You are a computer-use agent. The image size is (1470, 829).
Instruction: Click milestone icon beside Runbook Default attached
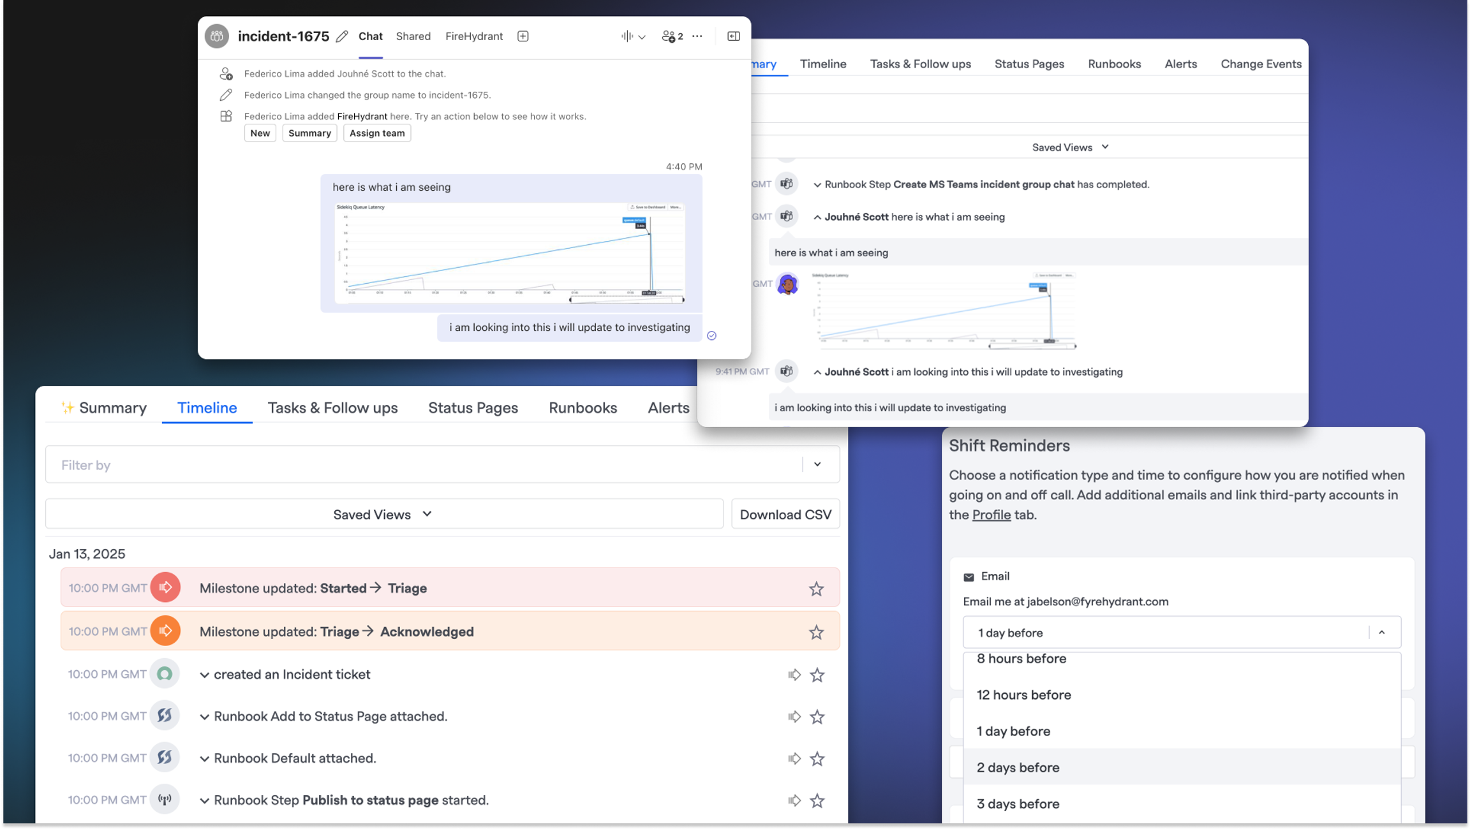pos(794,759)
